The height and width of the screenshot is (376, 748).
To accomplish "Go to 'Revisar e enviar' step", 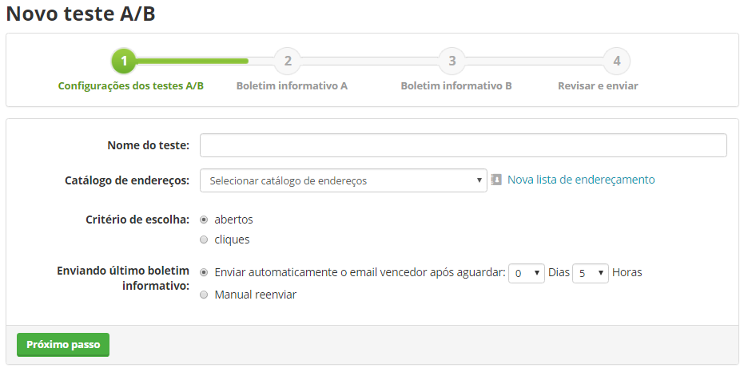I will tap(598, 85).
